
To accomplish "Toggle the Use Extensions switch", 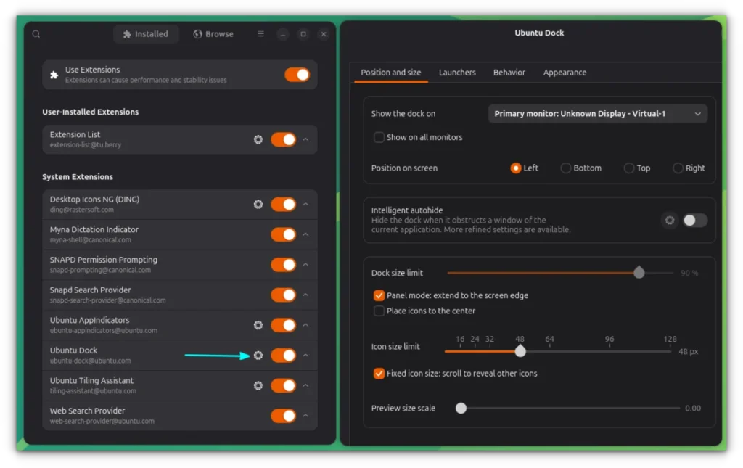I will (x=297, y=75).
